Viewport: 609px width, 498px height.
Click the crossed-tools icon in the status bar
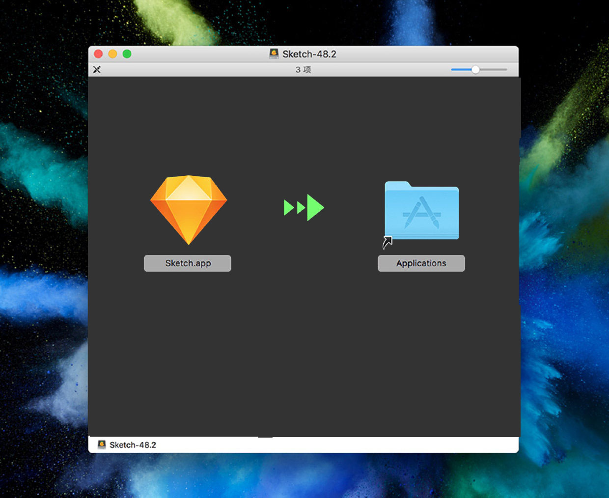(97, 70)
